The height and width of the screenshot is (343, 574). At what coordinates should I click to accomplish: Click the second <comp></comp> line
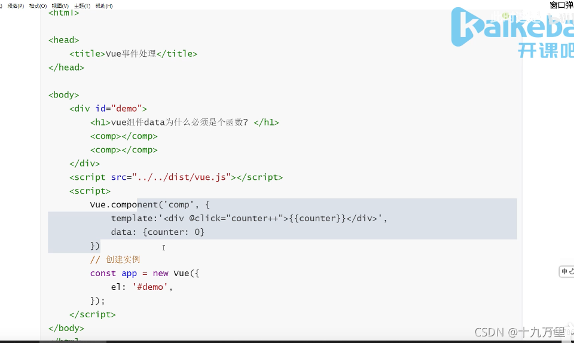[124, 150]
